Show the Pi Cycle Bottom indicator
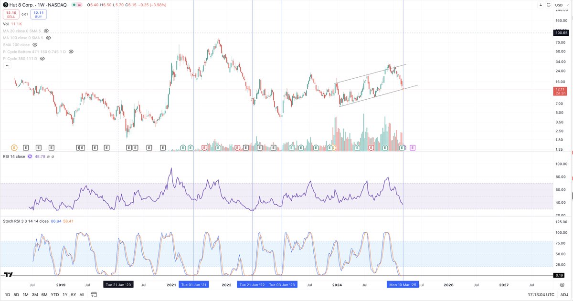573x301 pixels. (71, 52)
